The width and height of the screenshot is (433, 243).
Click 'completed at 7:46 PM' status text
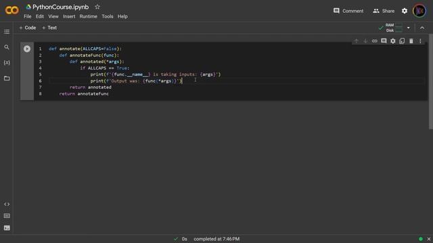[216, 239]
